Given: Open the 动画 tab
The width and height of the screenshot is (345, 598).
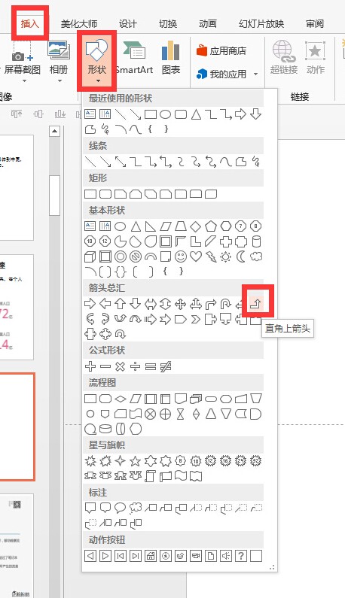Looking at the screenshot, I should (208, 23).
